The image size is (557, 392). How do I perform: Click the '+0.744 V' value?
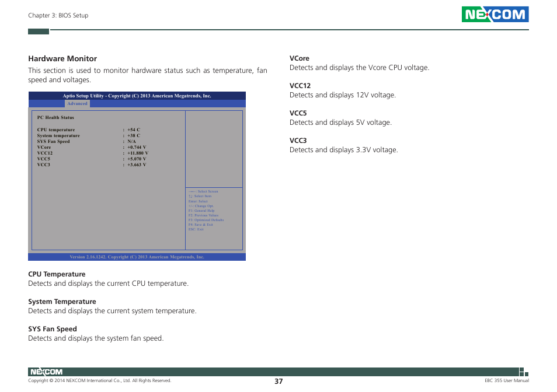click(137, 147)
